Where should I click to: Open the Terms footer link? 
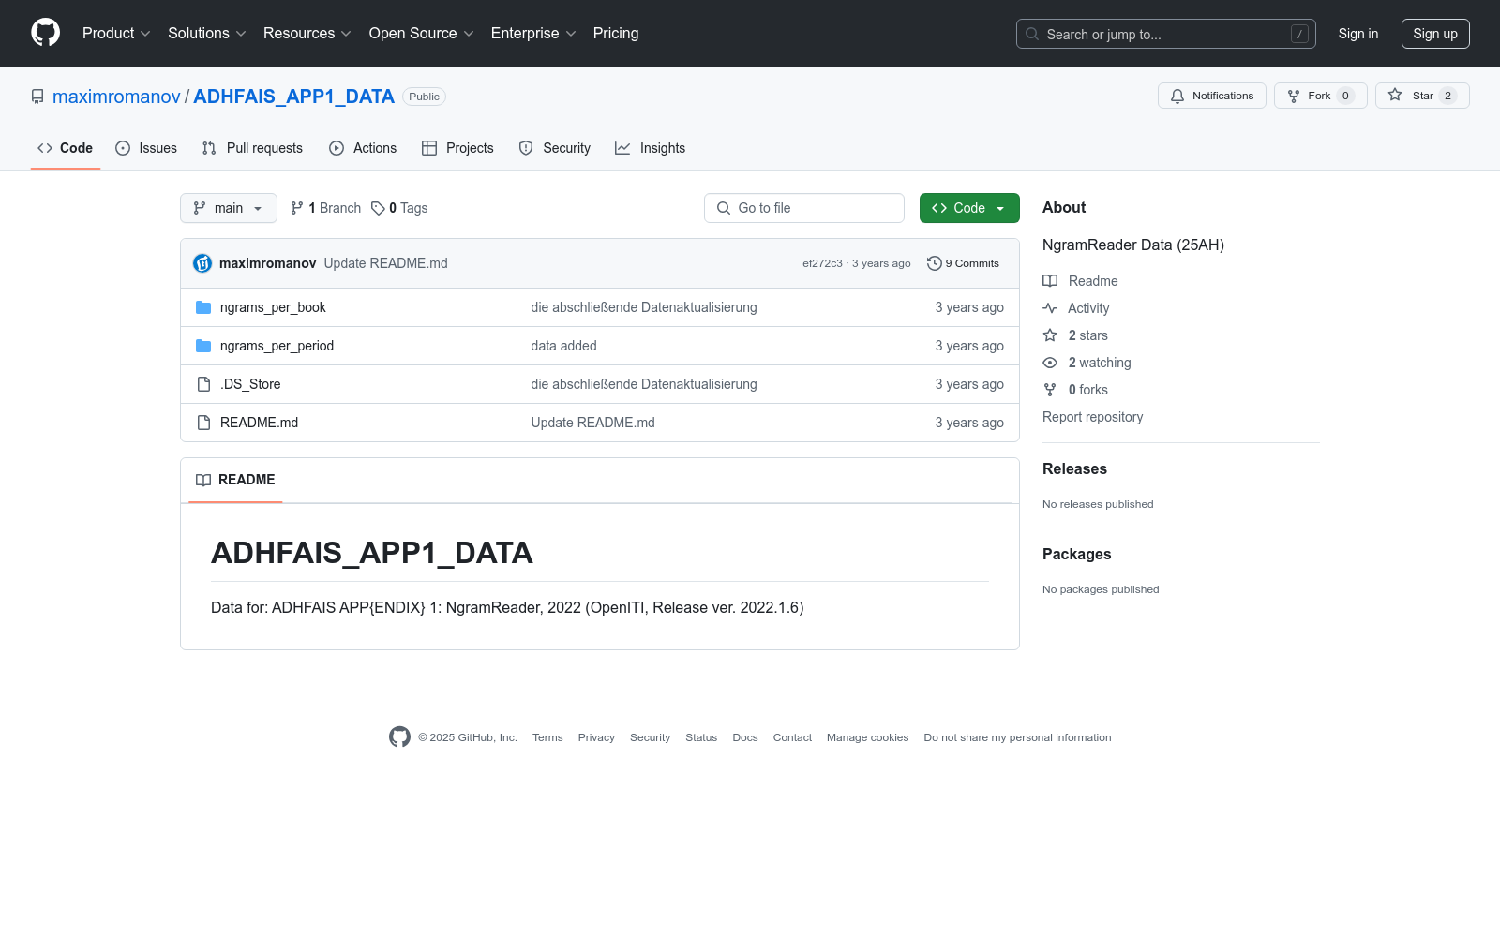coord(547,737)
